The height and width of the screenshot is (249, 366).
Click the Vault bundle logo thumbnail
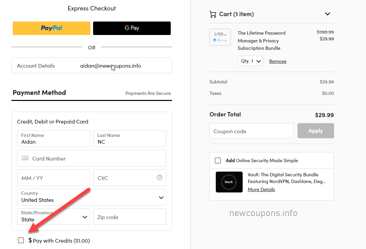tap(229, 182)
